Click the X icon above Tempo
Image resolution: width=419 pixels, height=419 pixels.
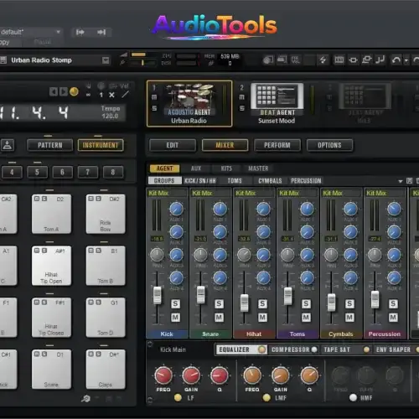111,95
